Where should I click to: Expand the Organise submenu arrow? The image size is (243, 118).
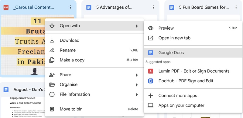click(x=137, y=85)
